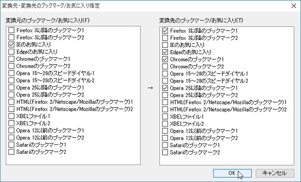Confirm selection with OK button
Viewport: 301px width, 182px height.
pyautogui.click(x=232, y=173)
